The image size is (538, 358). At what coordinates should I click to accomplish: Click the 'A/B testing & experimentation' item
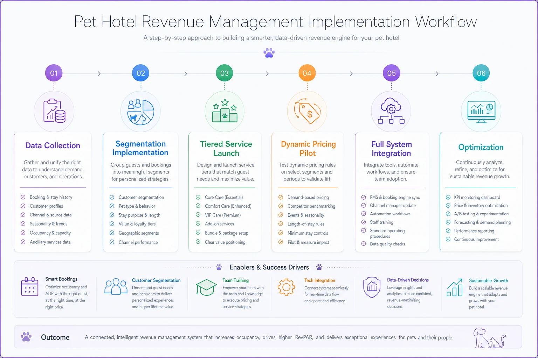click(481, 214)
